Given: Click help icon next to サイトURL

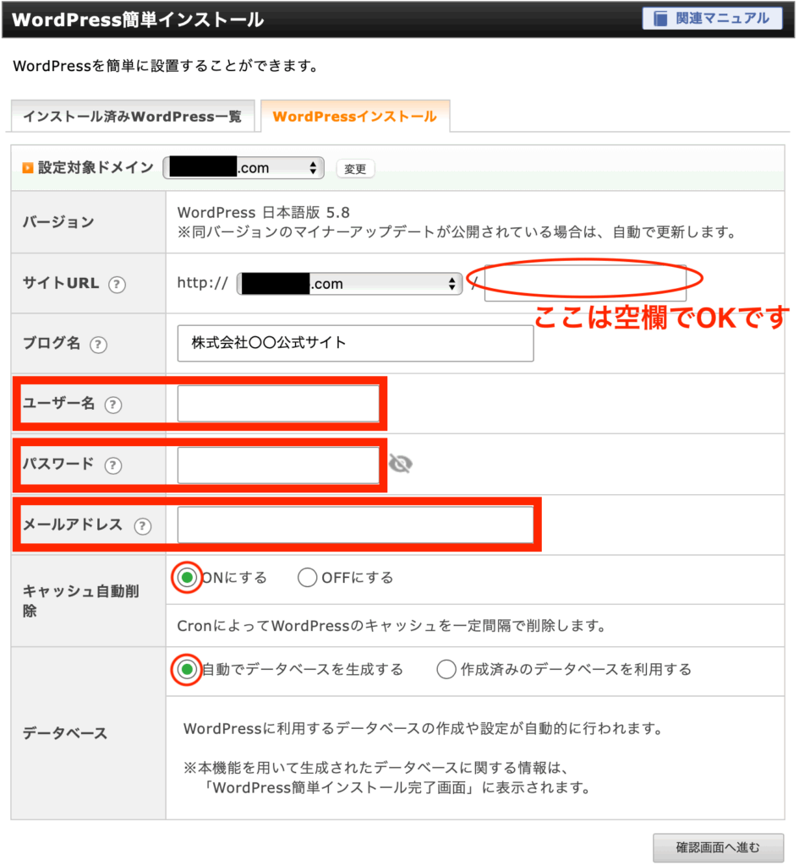Looking at the screenshot, I should point(118,285).
